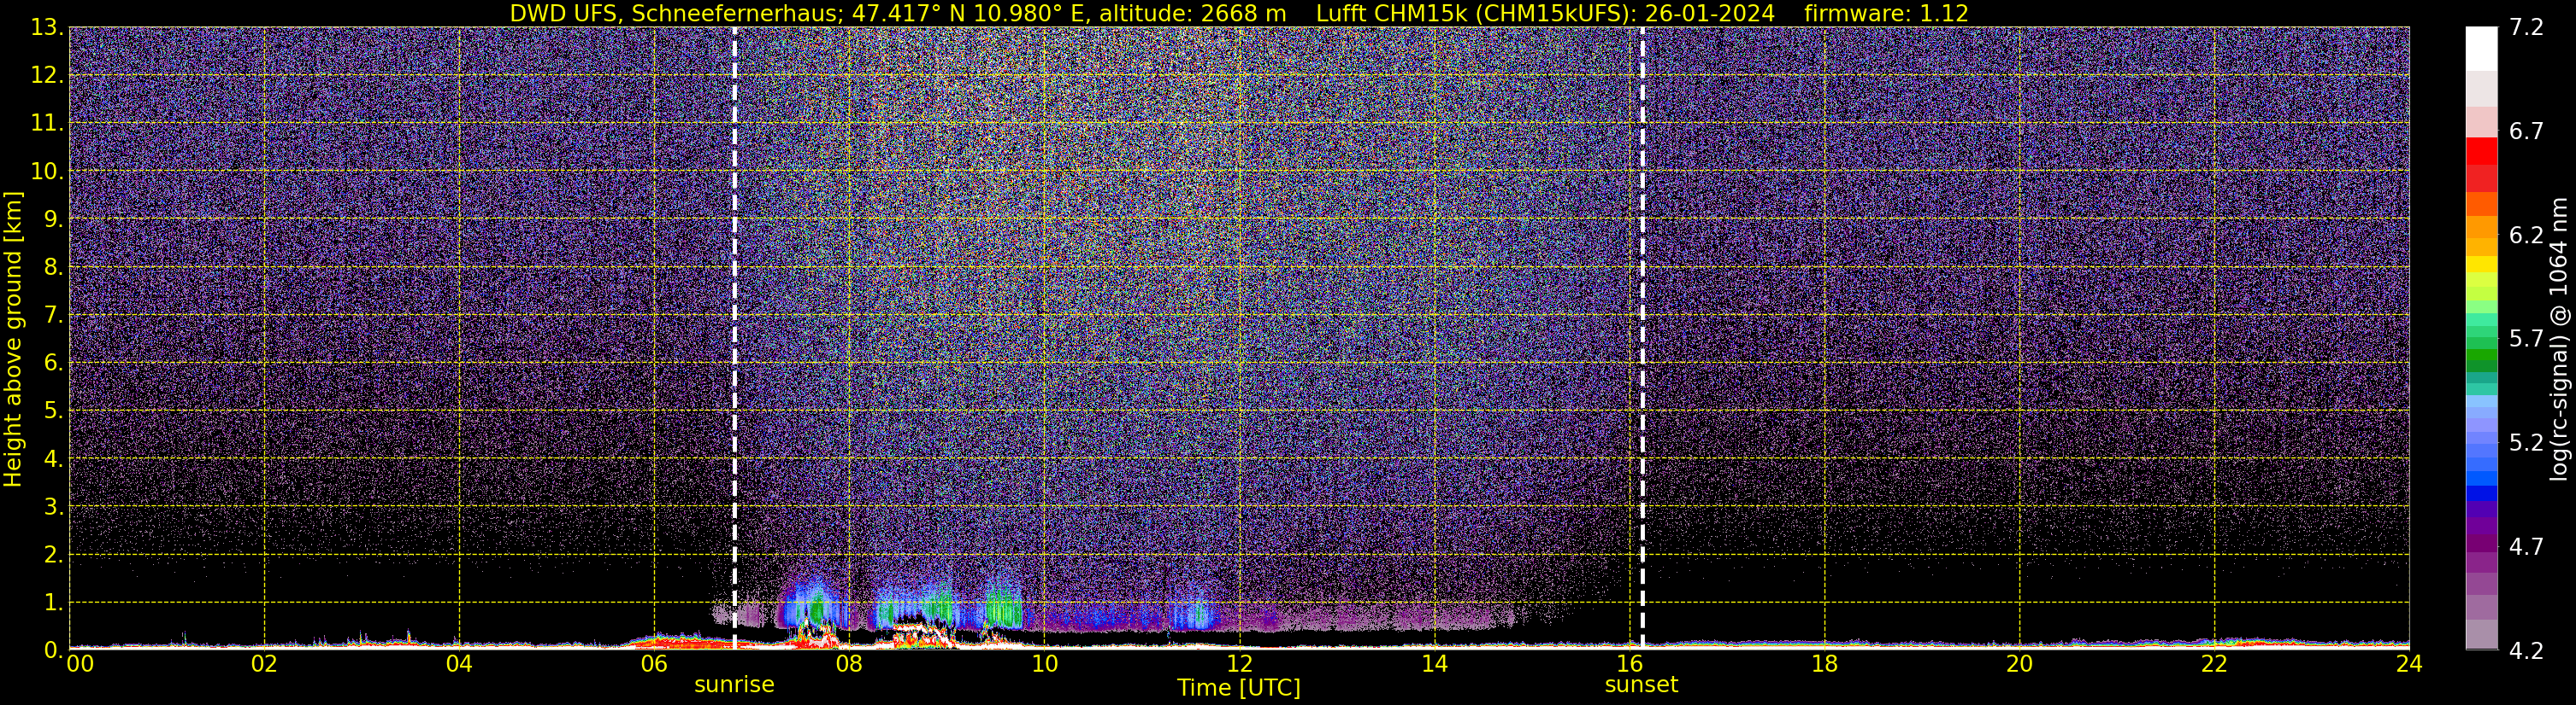Click the height axis tick label '2.'
This screenshot has height=705, width=2576.
click(54, 556)
